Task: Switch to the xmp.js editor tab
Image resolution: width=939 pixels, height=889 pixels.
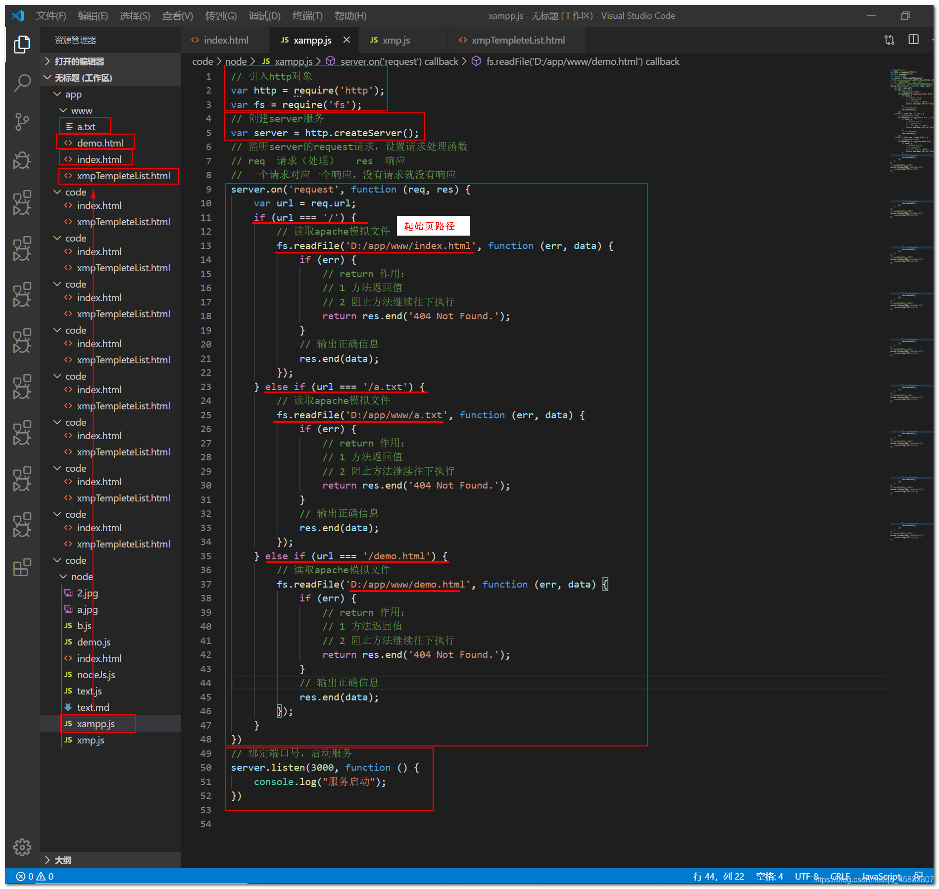Action: (403, 40)
